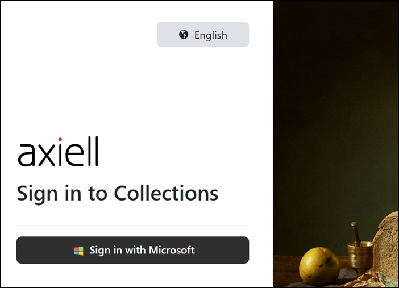Viewport: 399px width, 288px height.
Task: Click the yellow lemon in the painting
Action: [319, 265]
